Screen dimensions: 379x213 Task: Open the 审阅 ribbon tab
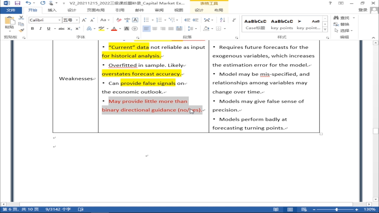coord(159,10)
